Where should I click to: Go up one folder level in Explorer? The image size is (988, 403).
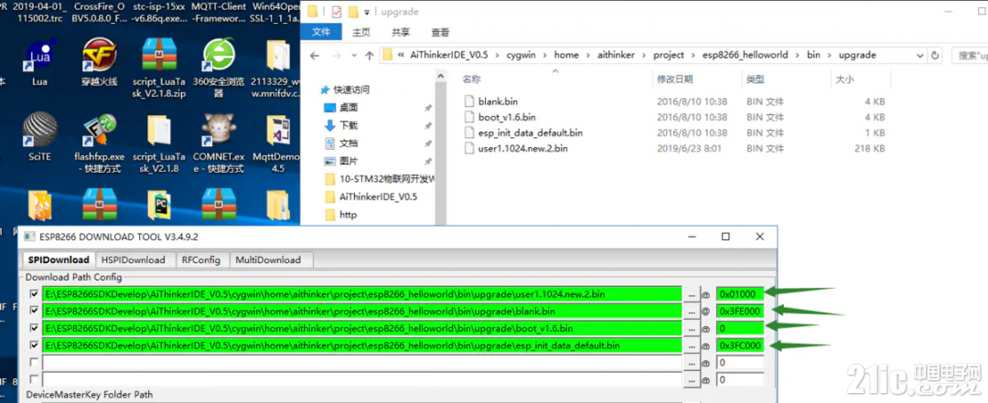click(370, 56)
